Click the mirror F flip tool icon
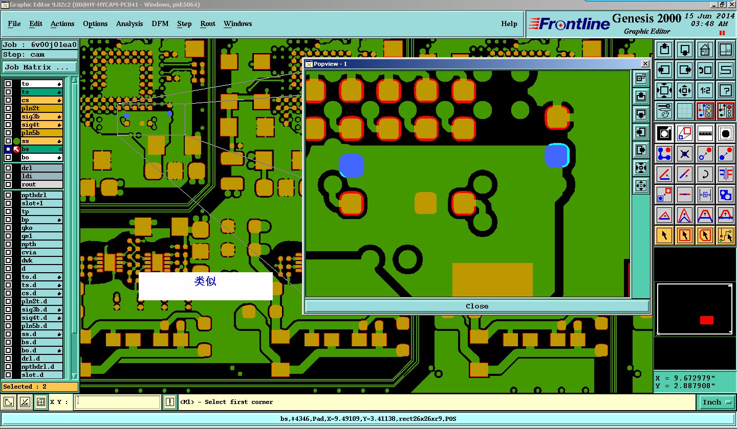This screenshot has width=737, height=429. 726,174
